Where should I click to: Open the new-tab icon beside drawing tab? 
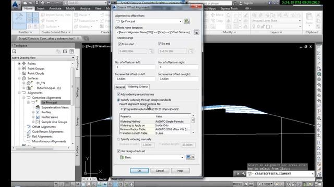coord(86,38)
